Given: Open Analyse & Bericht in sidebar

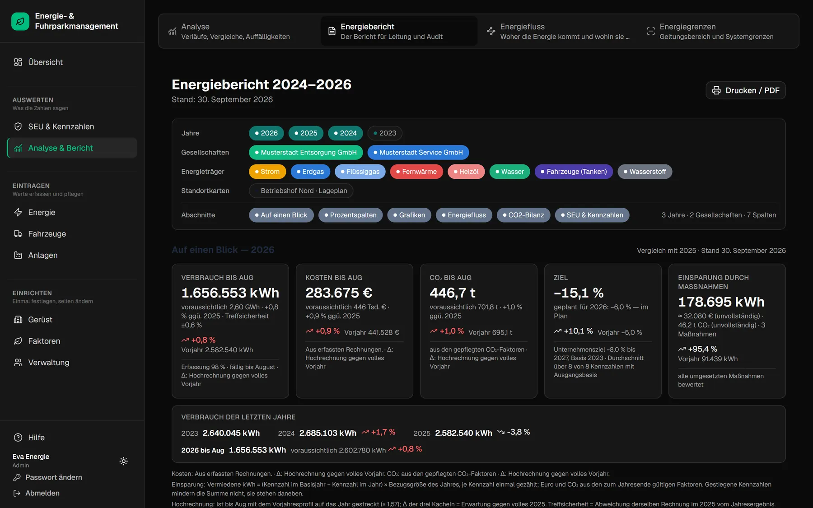Looking at the screenshot, I should coord(72,148).
